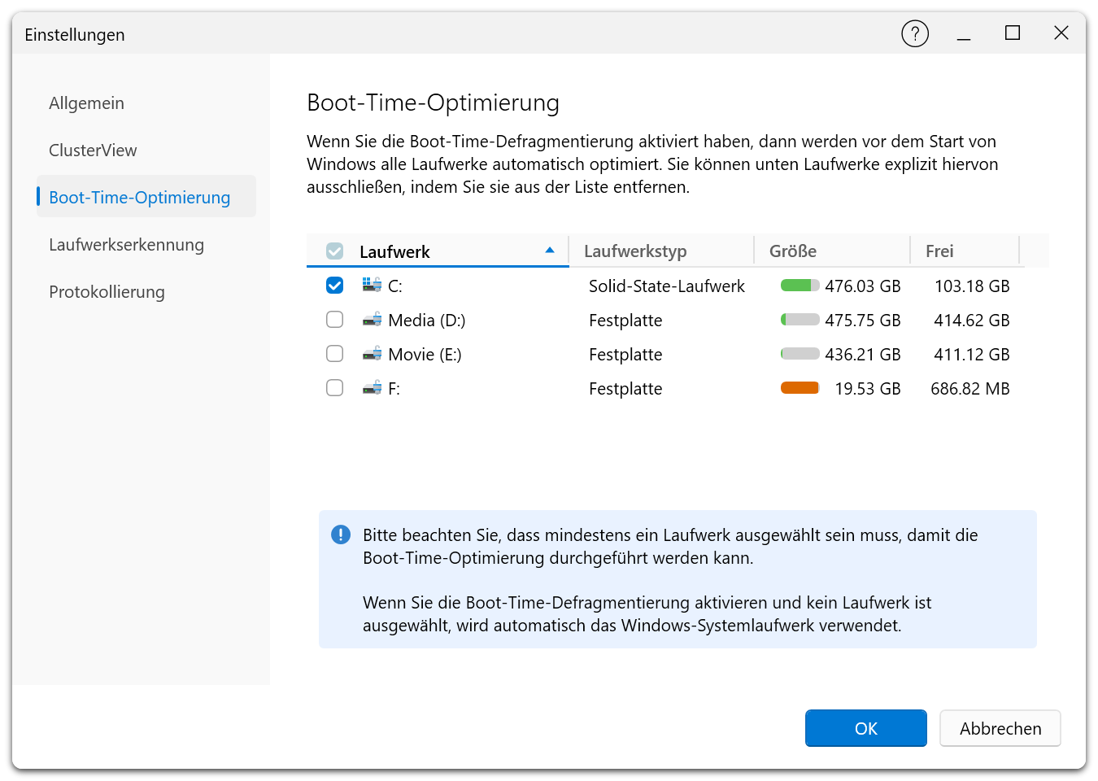This screenshot has height=781, width=1098.
Task: Click Festplatte type in Media (D:) row
Action: pos(625,321)
